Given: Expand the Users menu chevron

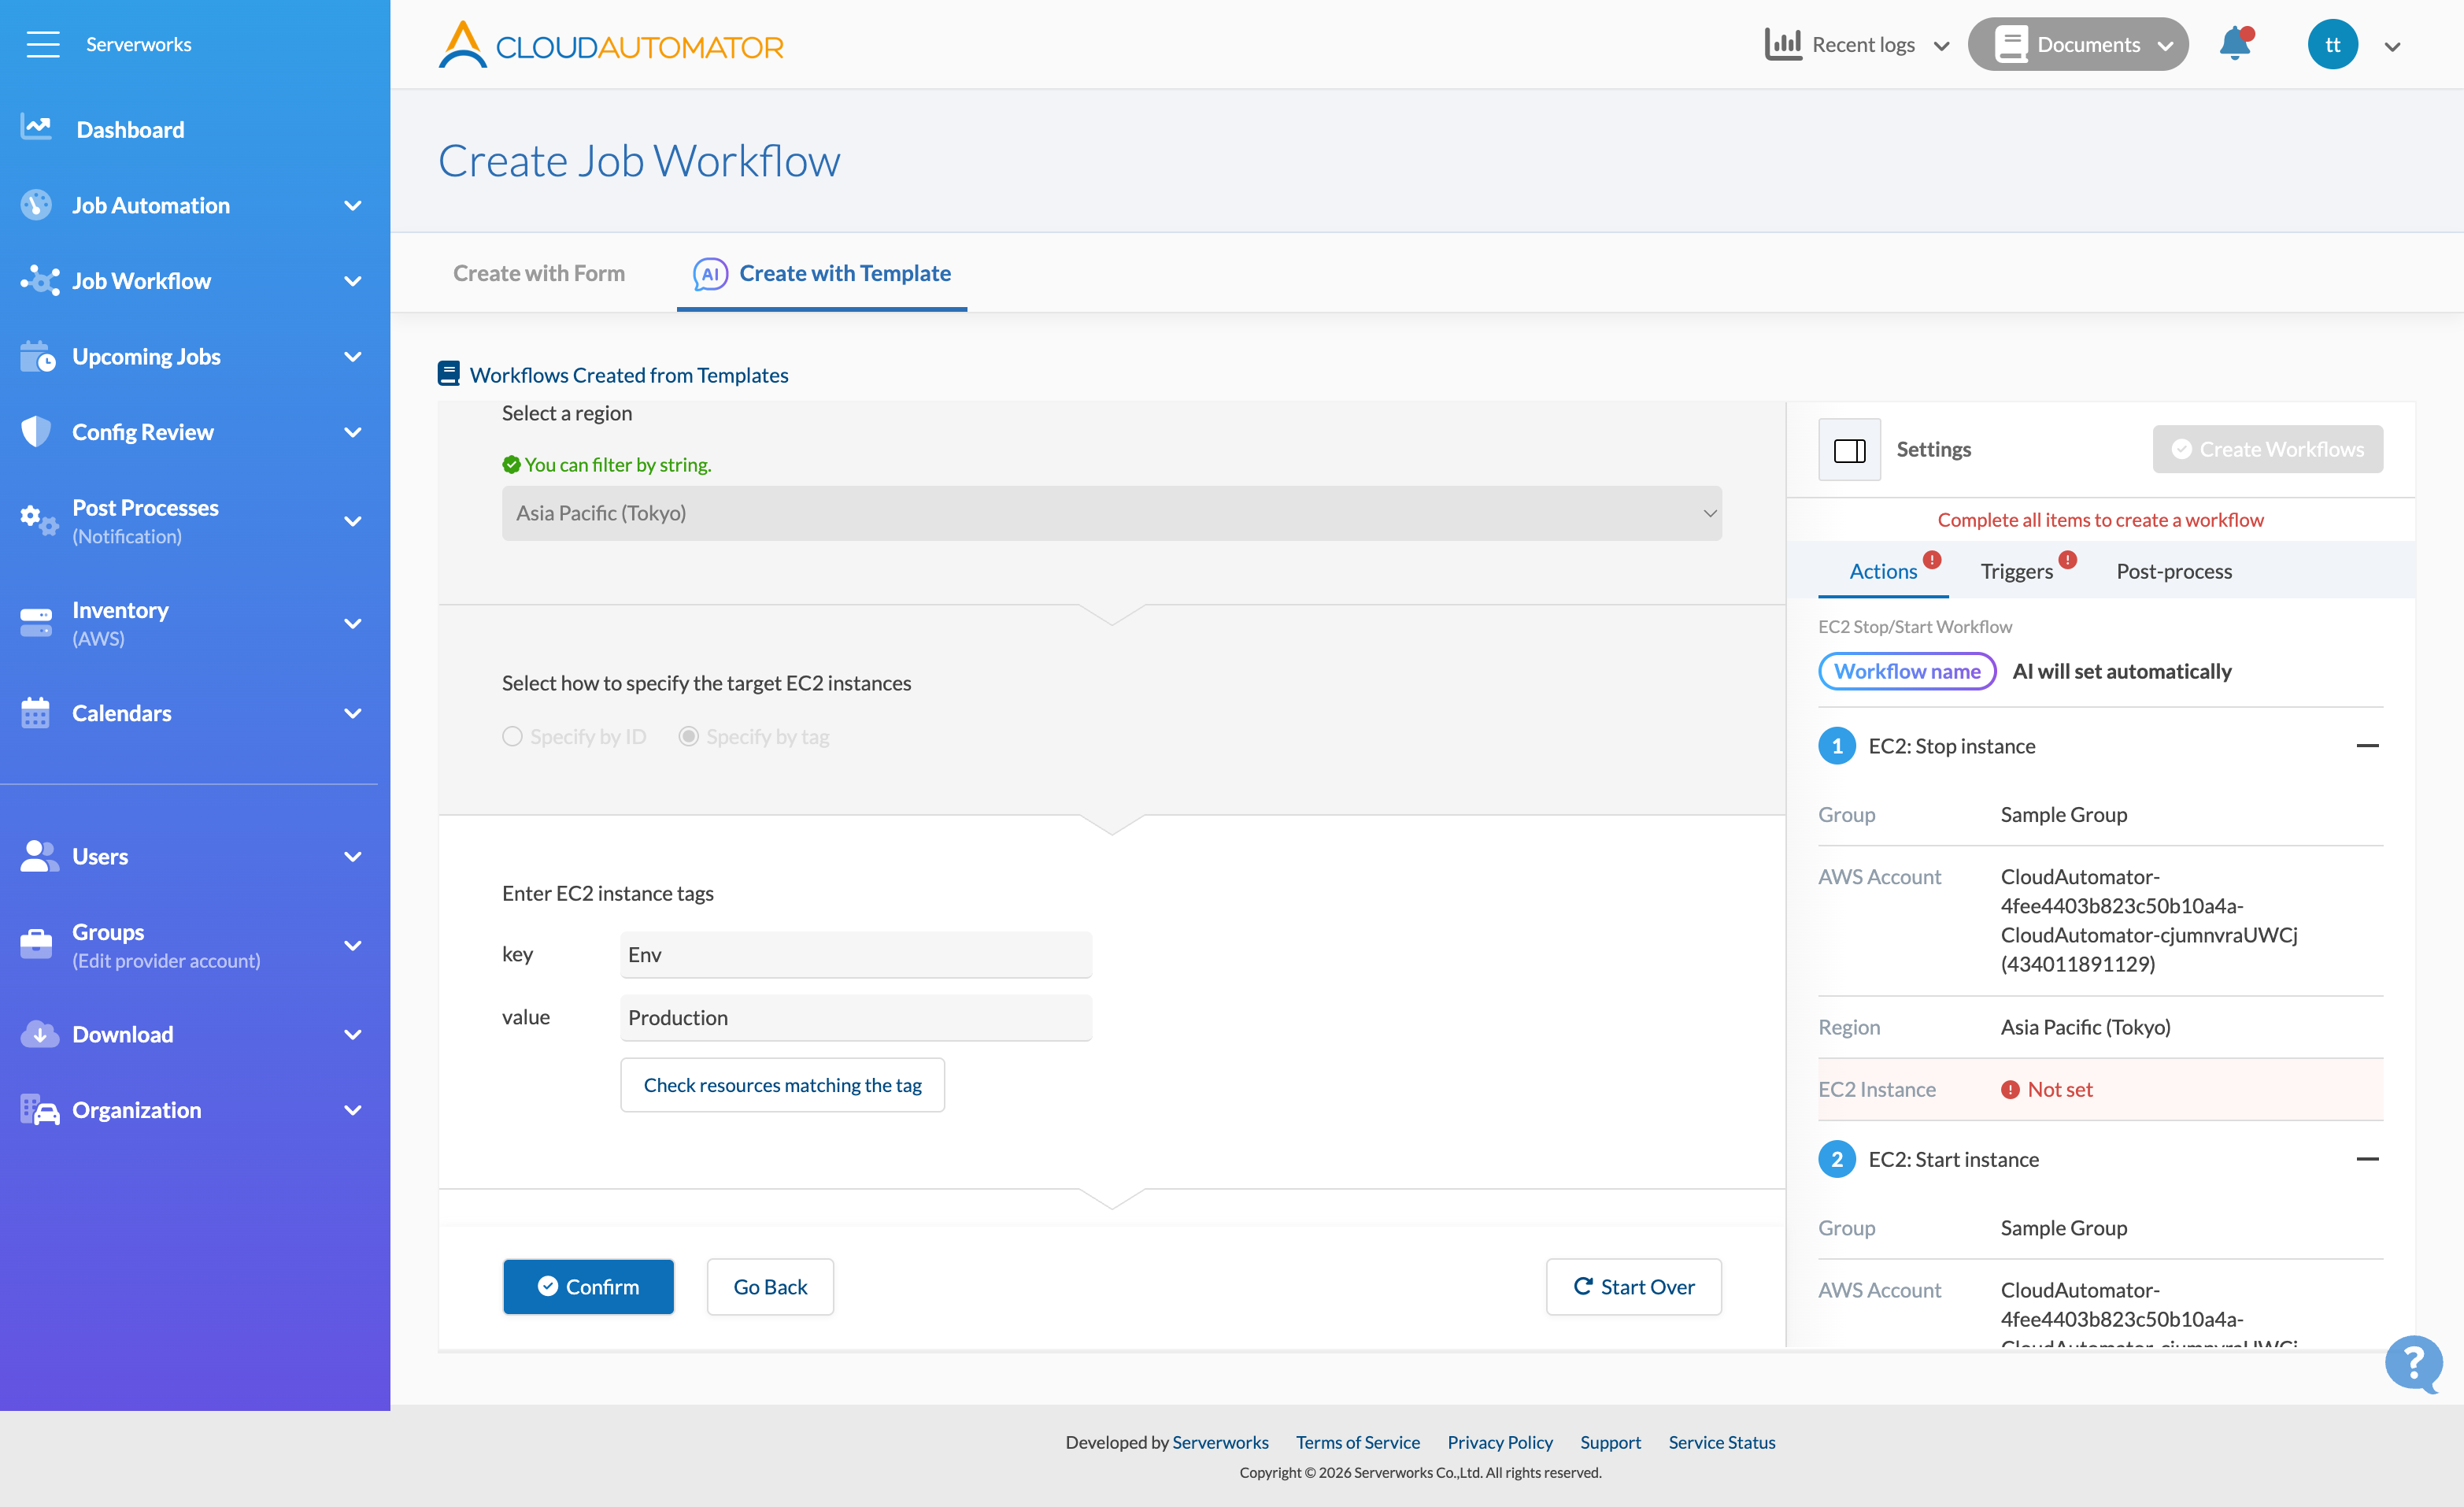Looking at the screenshot, I should [x=352, y=856].
